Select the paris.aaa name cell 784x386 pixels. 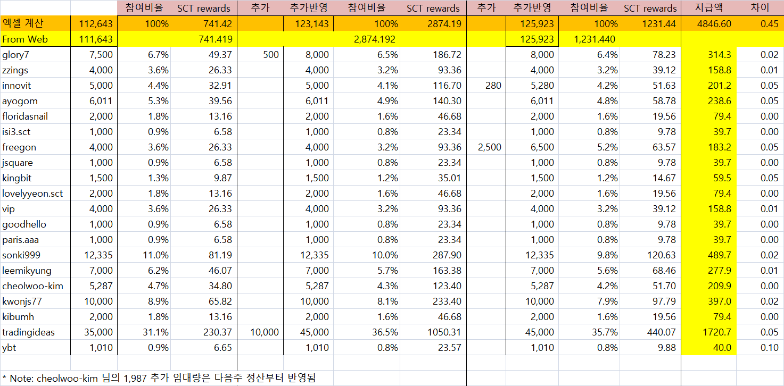(x=35, y=239)
